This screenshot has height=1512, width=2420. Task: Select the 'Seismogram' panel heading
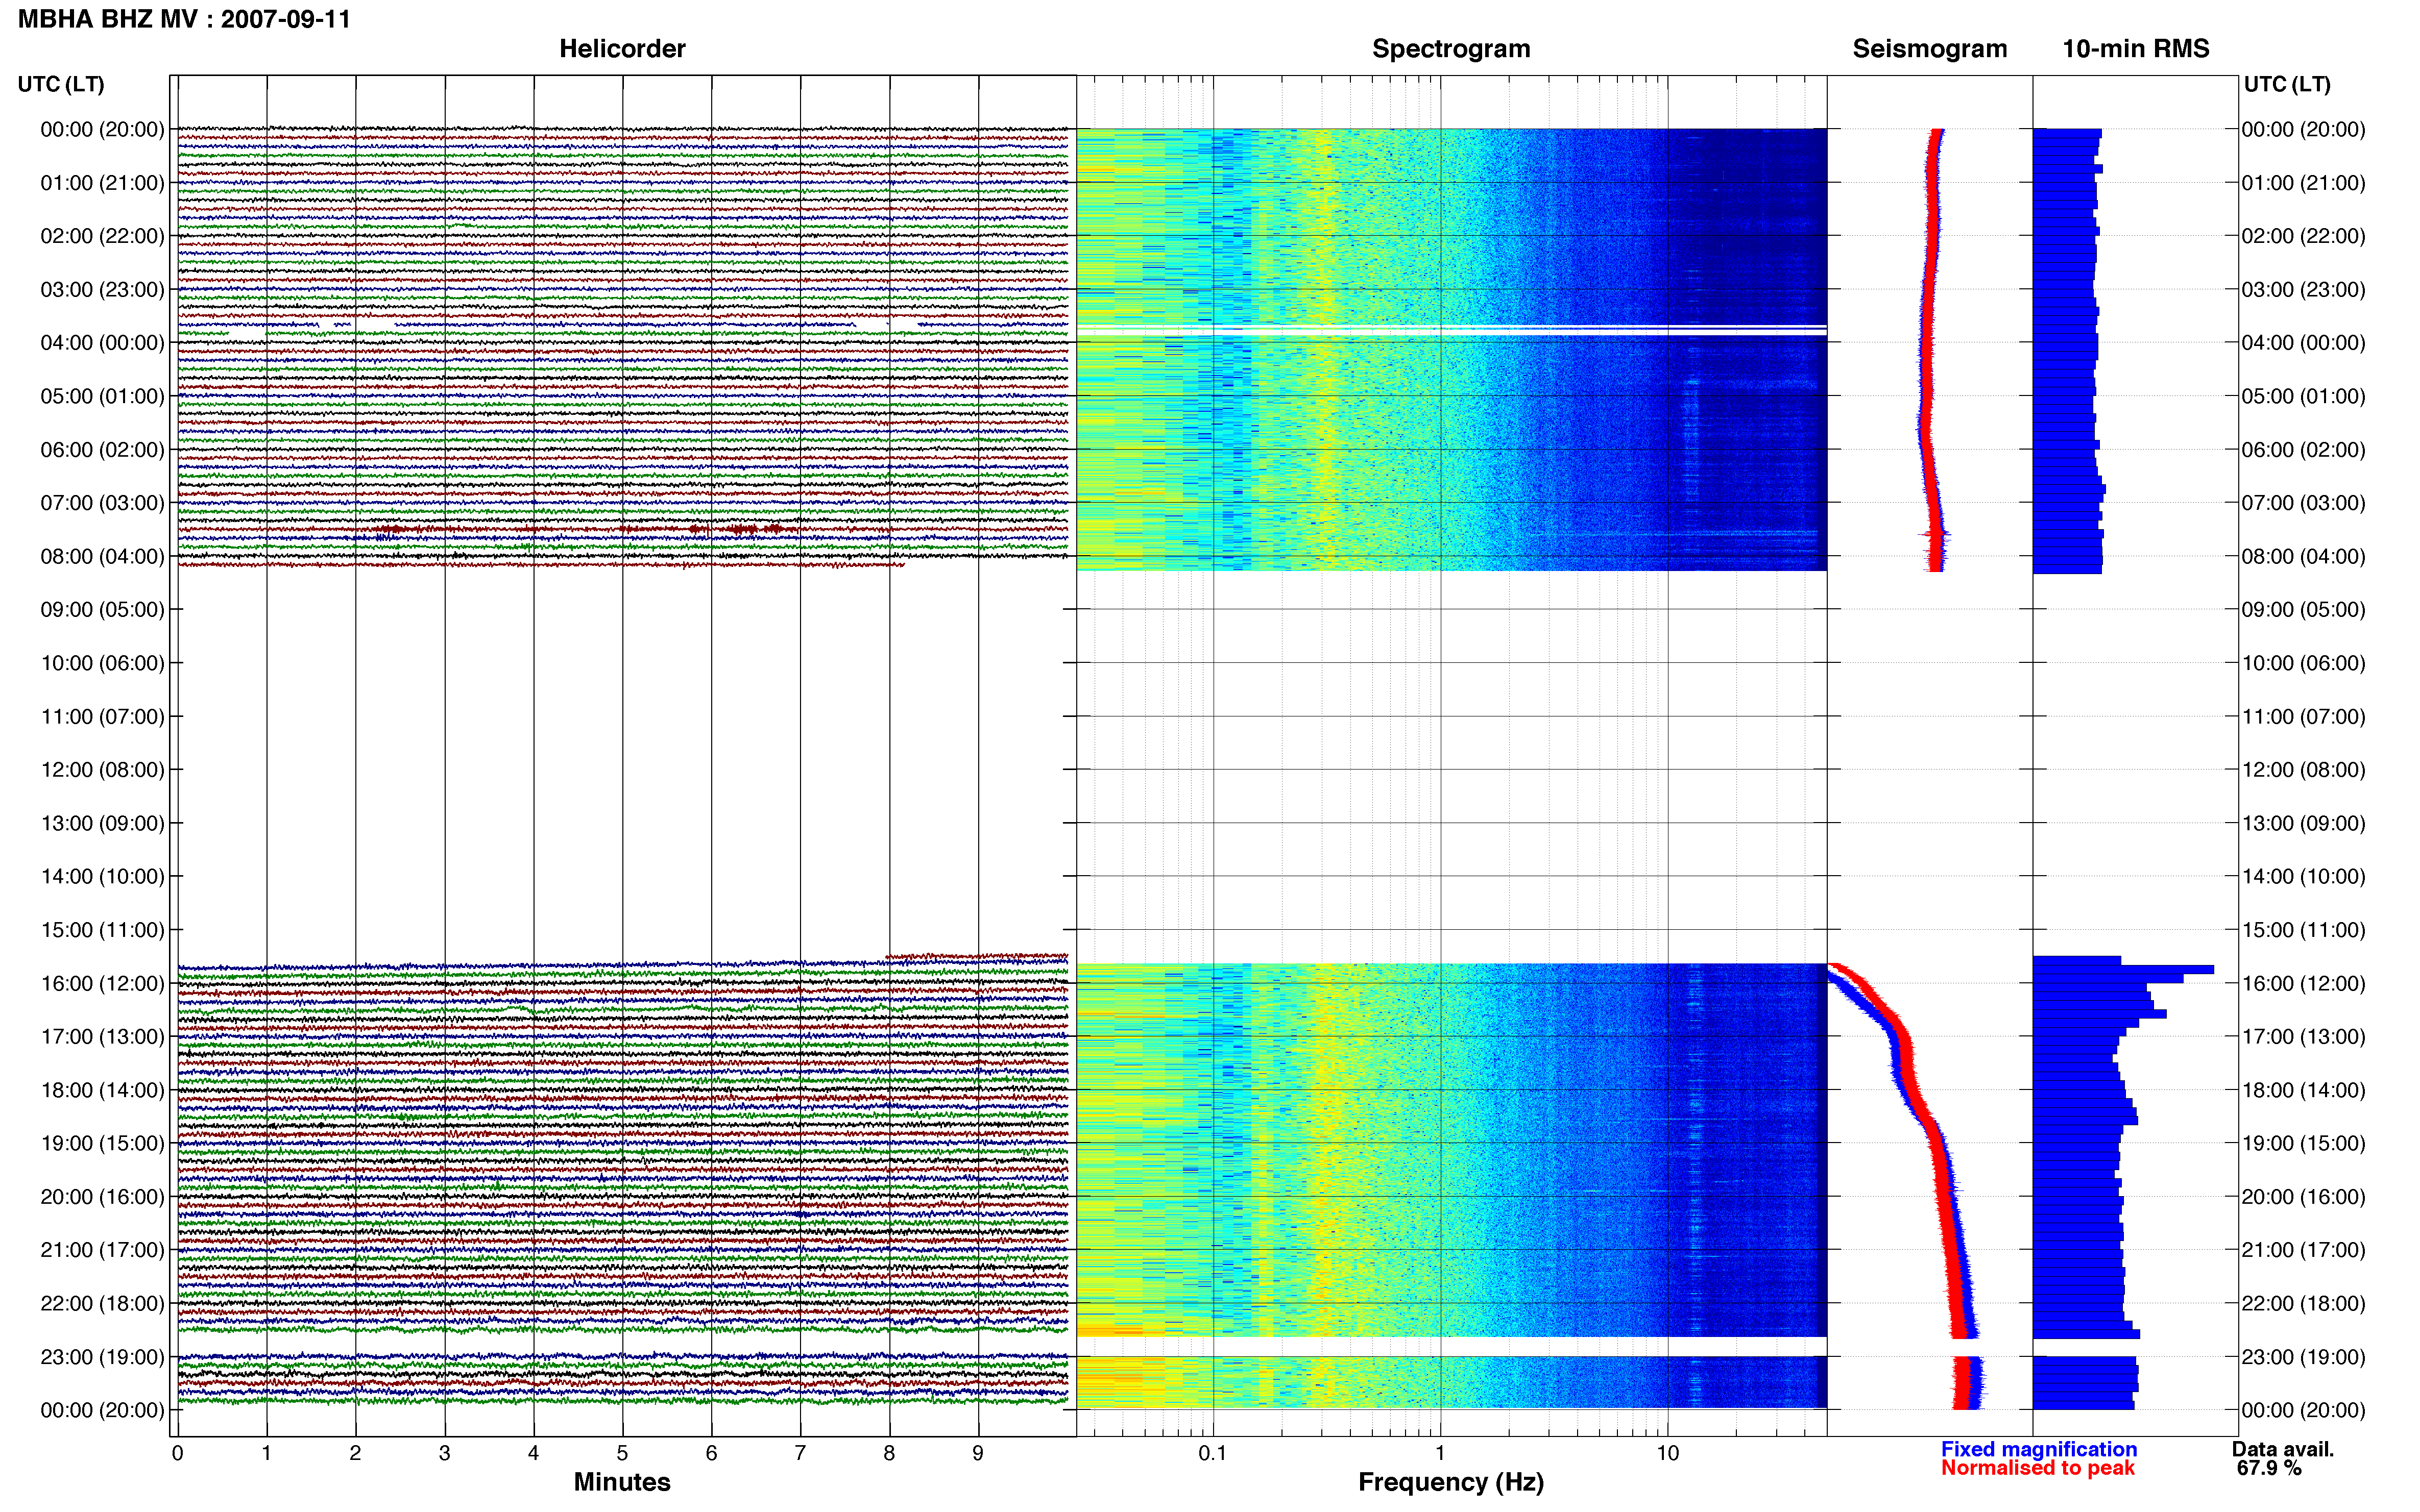click(x=1930, y=49)
